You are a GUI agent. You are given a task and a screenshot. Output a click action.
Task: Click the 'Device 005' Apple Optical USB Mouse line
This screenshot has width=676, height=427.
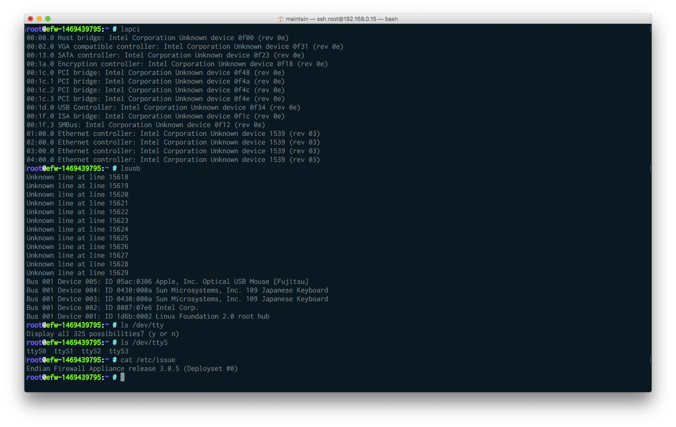pos(168,282)
